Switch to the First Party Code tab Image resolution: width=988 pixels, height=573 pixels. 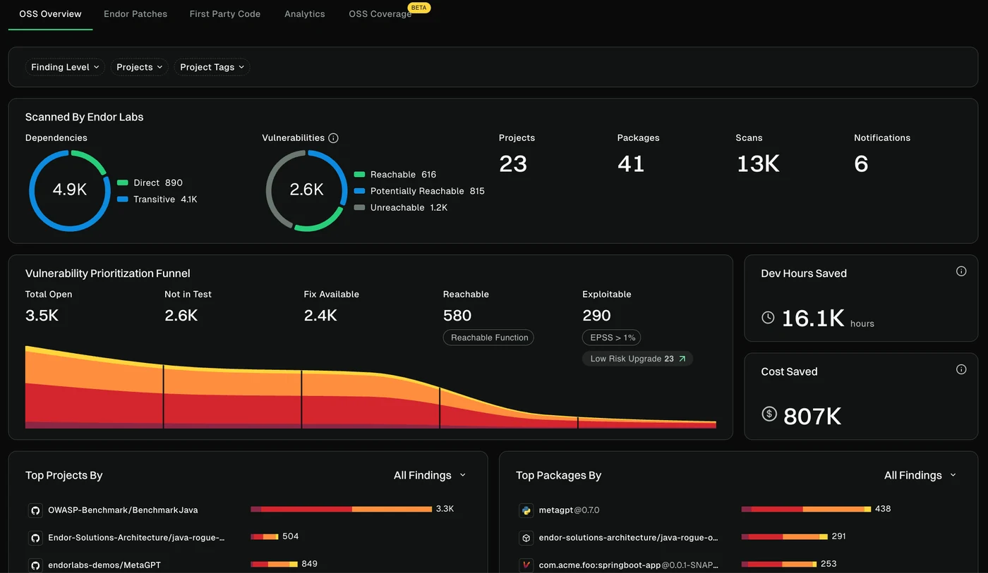(225, 14)
